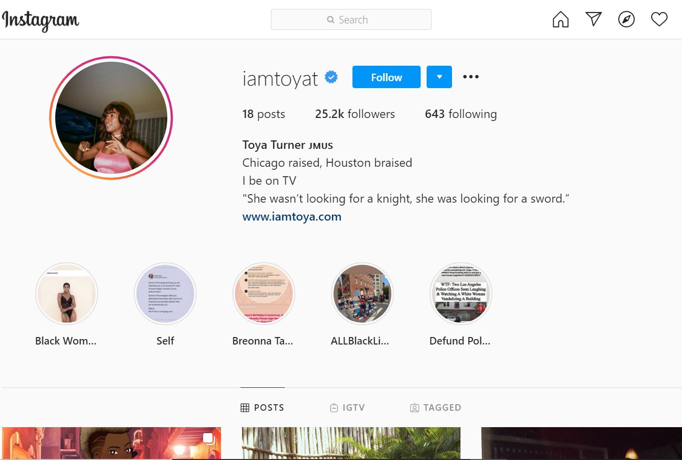Follow the iamtoyat account
Viewport: 682px width, 460px height.
(x=386, y=77)
